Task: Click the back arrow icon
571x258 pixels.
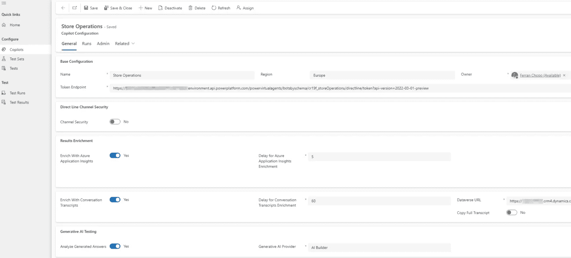Action: tap(63, 8)
